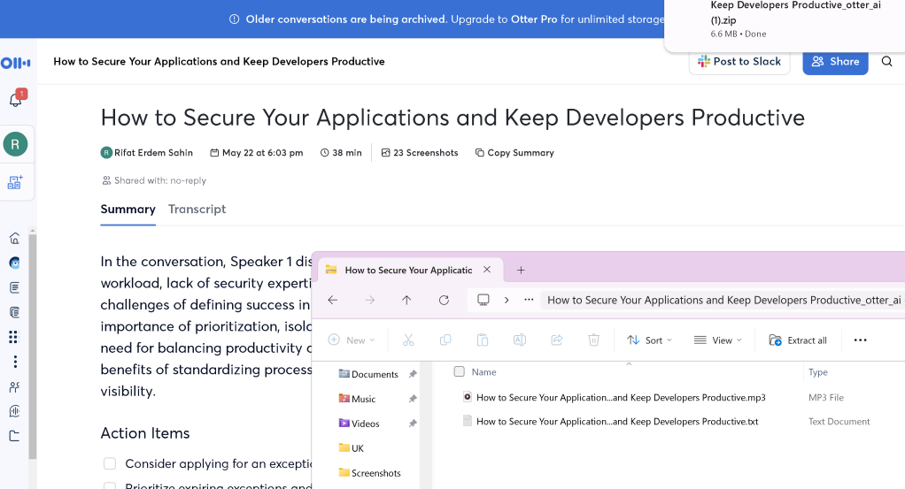
Task: Close the 'How to Secure Your Applicatic' Explorer tab
Action: pyautogui.click(x=487, y=270)
